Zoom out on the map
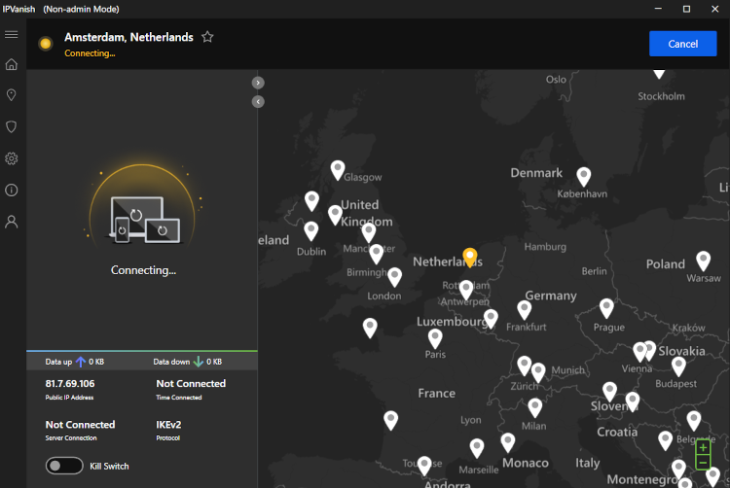The image size is (730, 488). 703,462
